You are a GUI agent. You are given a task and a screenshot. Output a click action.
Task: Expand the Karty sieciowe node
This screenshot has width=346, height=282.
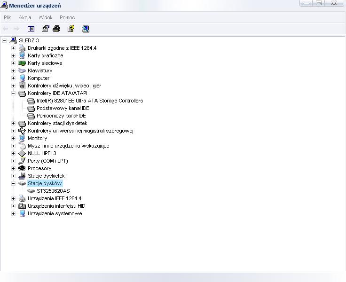coord(13,63)
